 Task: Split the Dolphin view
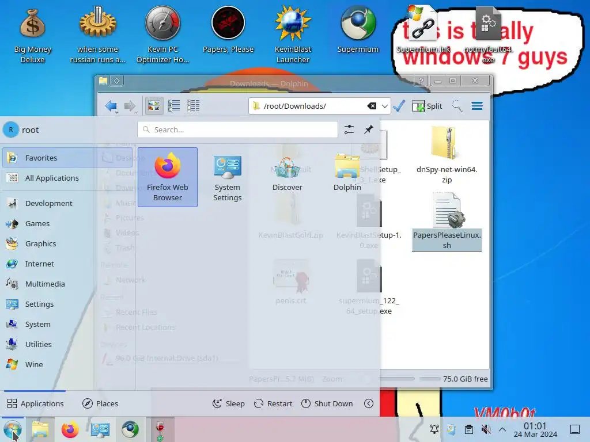tap(427, 106)
